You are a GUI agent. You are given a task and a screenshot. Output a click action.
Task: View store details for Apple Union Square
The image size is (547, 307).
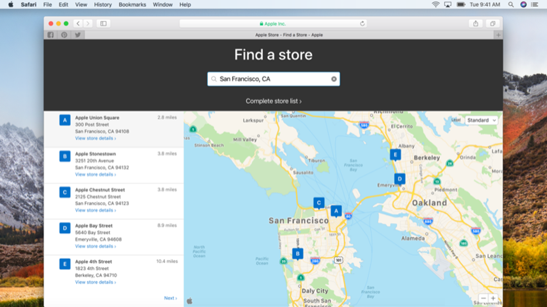point(95,138)
